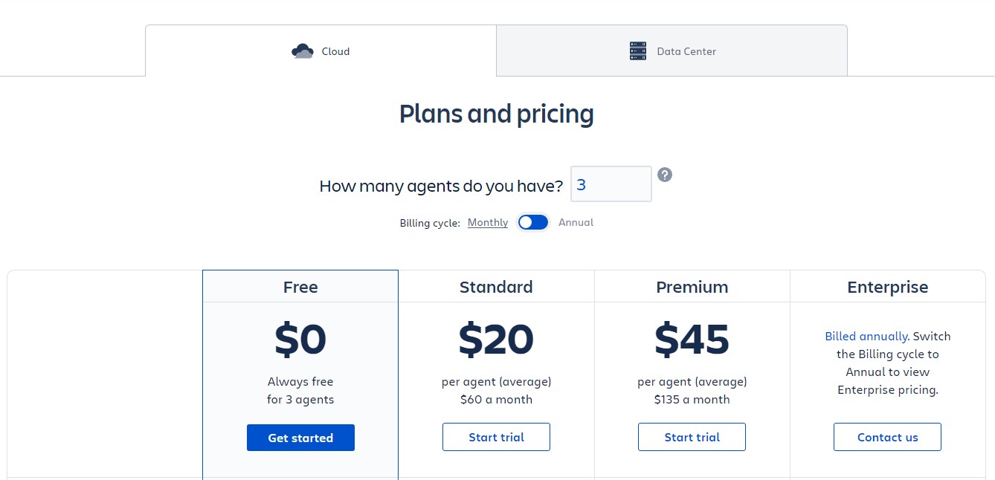
Task: Select the Free plan column header
Action: [x=300, y=287]
